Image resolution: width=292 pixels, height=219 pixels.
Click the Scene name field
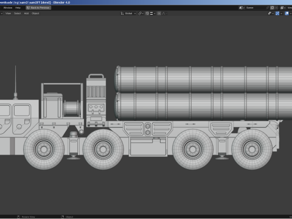255,8
